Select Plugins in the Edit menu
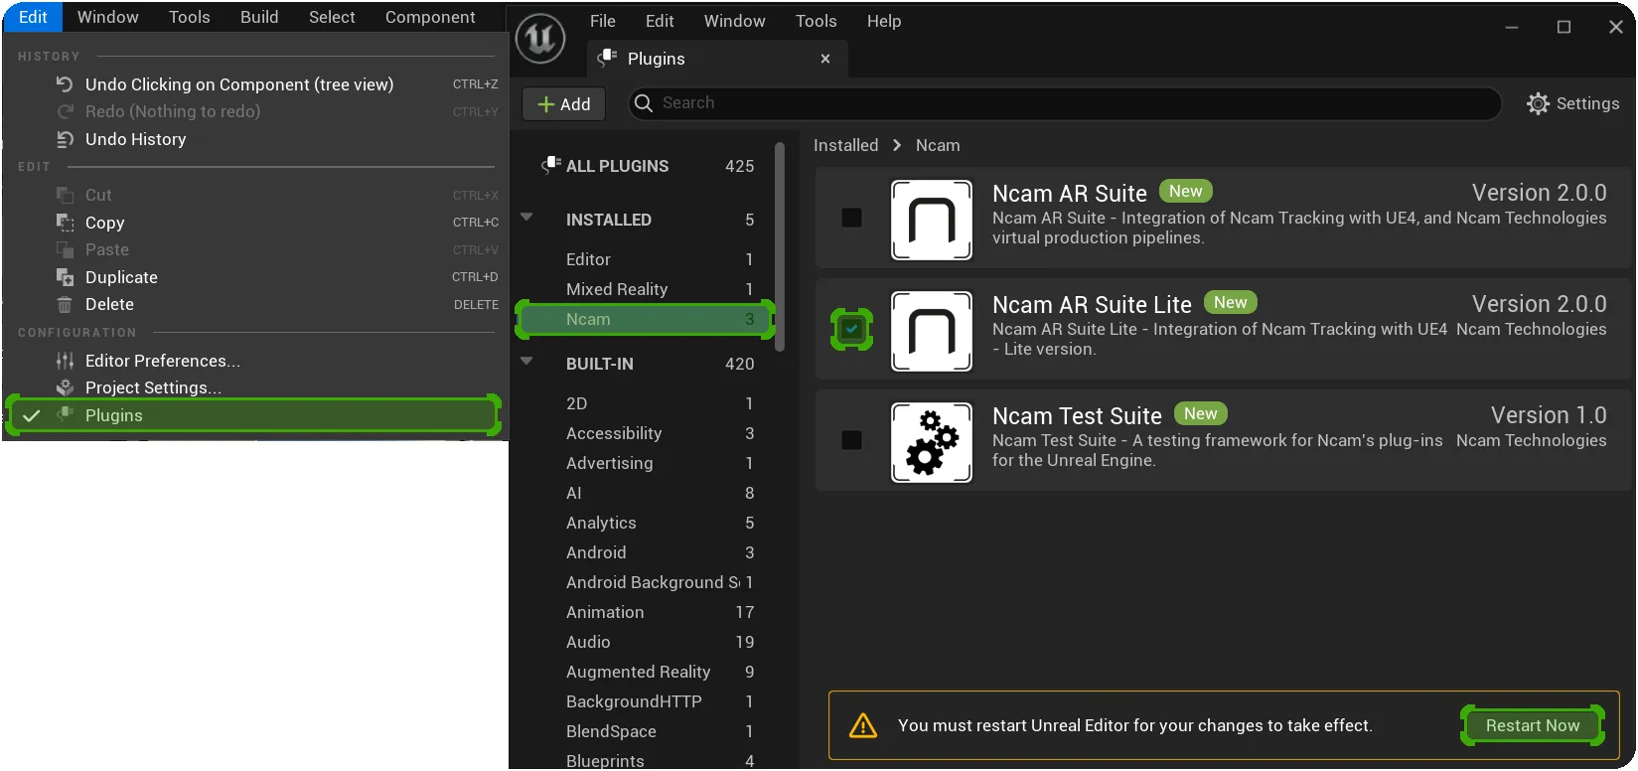Viewport: 1638px width, 771px height. [253, 415]
